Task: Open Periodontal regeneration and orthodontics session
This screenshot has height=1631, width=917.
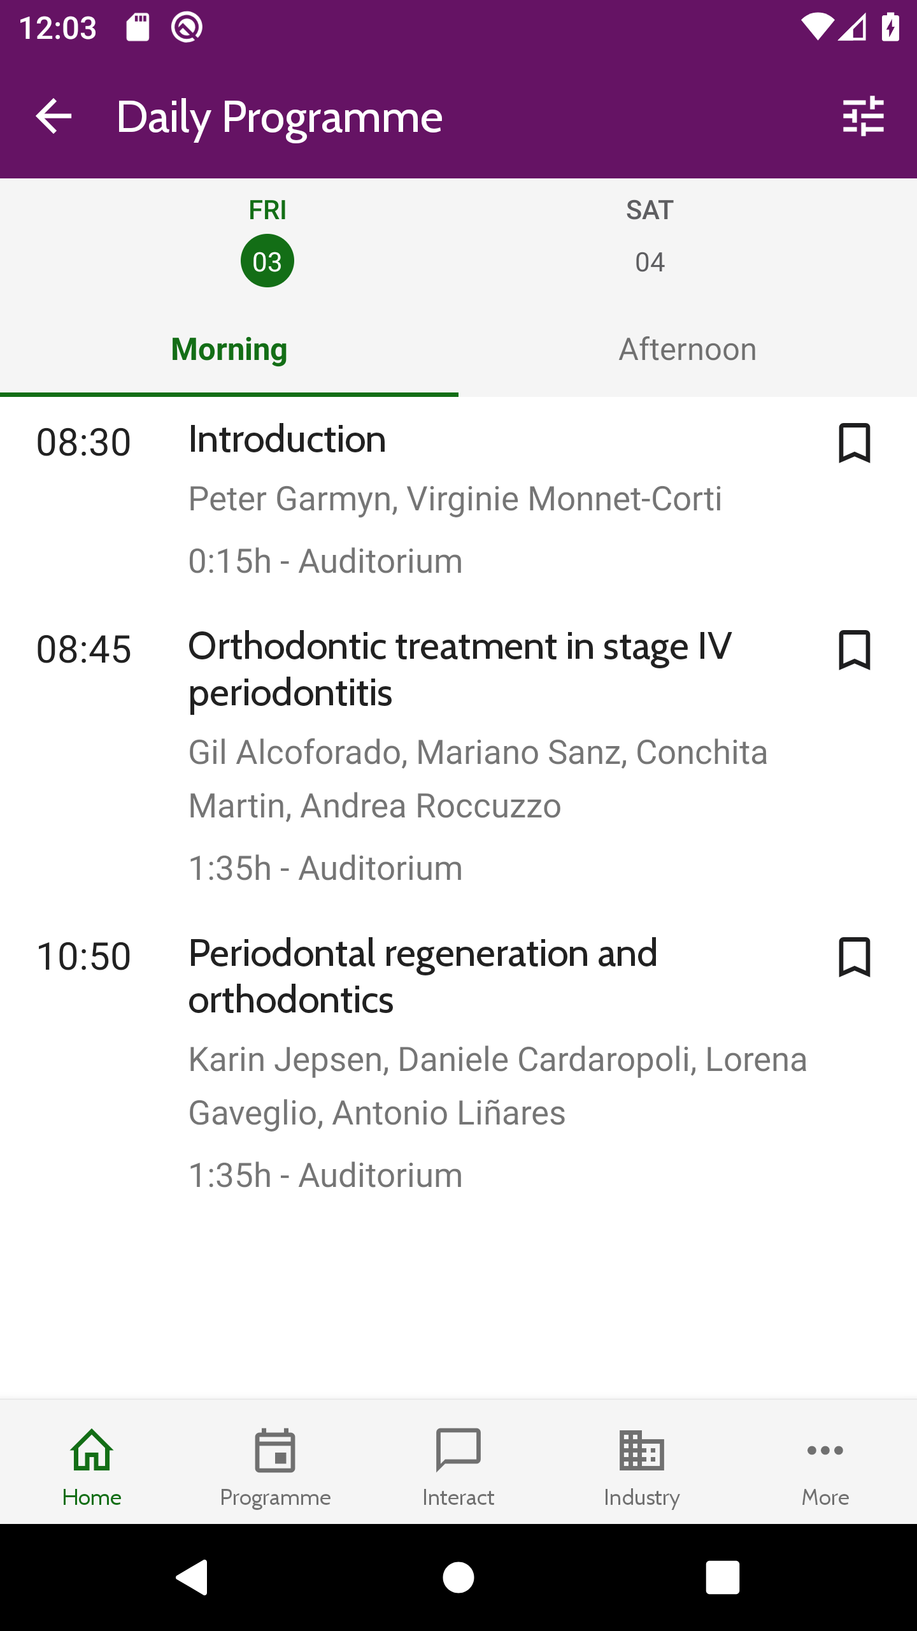Action: 458,1064
